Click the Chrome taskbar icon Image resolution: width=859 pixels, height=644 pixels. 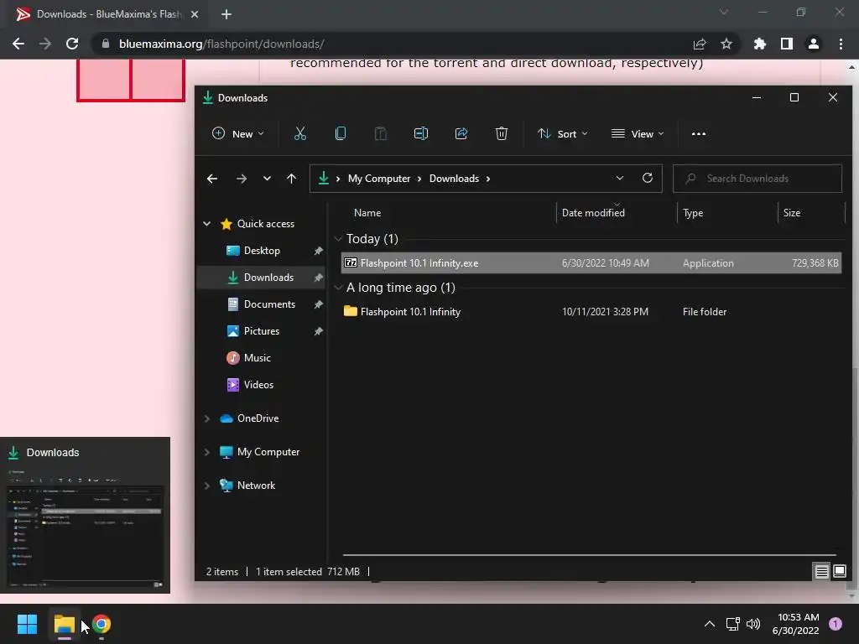[x=102, y=624]
